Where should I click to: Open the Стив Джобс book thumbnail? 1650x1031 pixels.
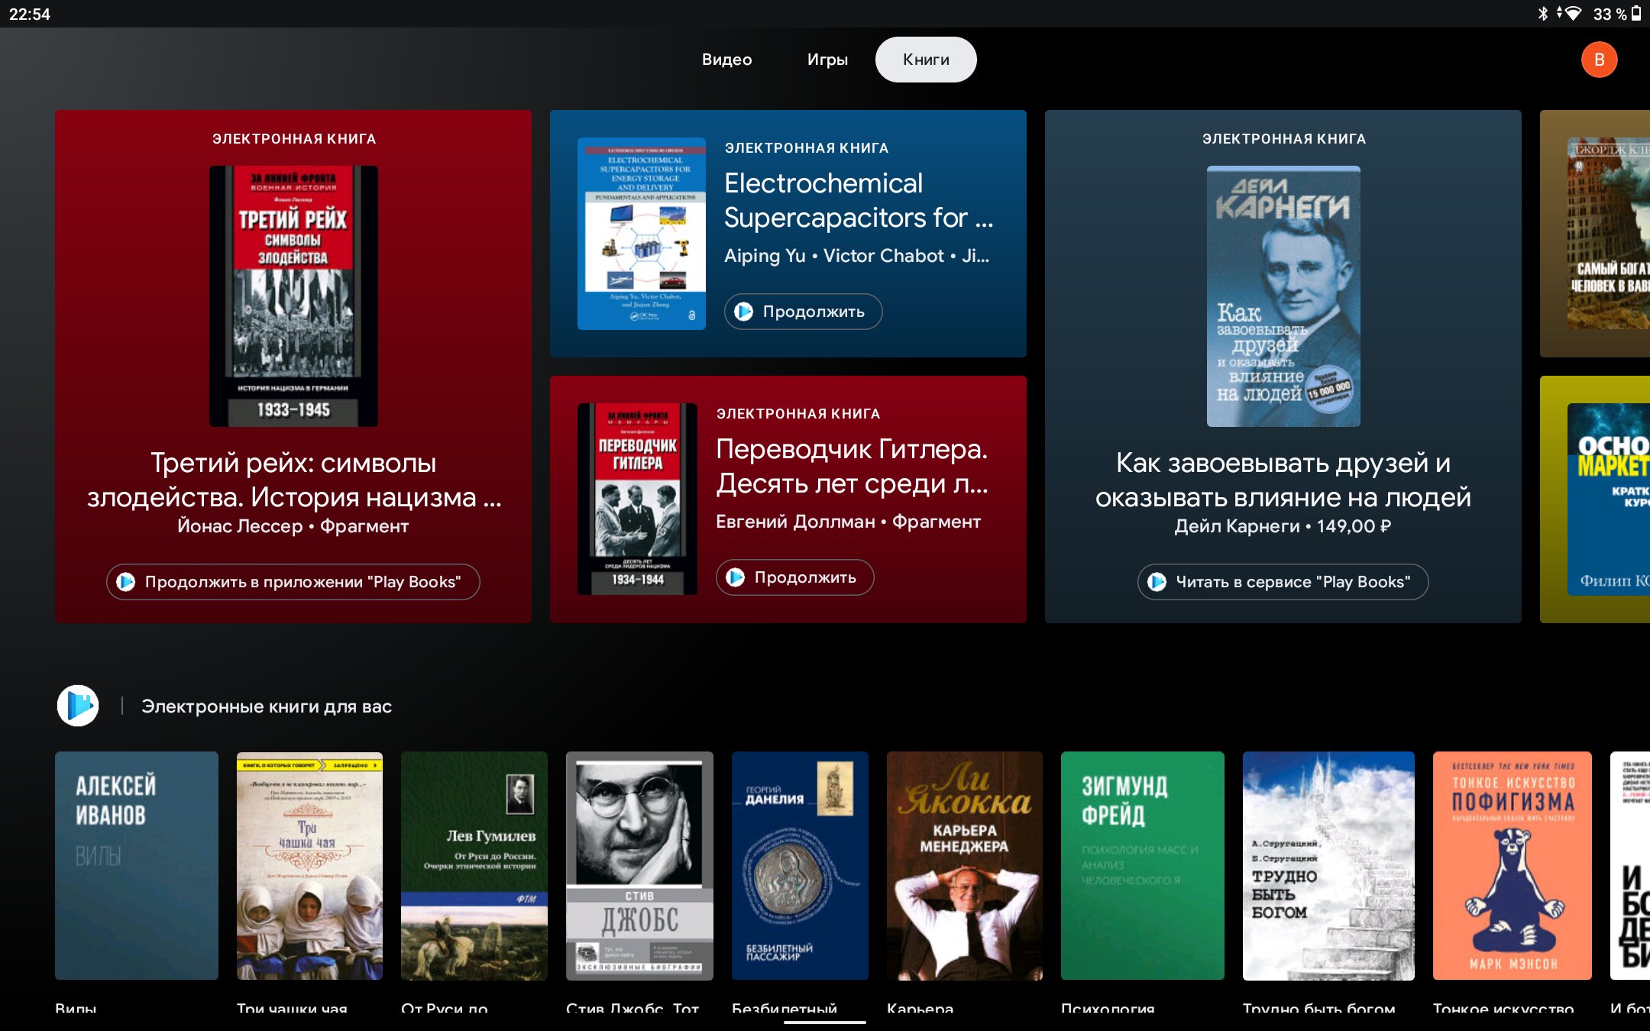639,865
